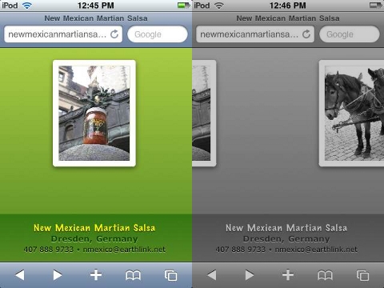Tap the partially visible building photo in right browser
The width and height of the screenshot is (384, 288).
[x=204, y=114]
